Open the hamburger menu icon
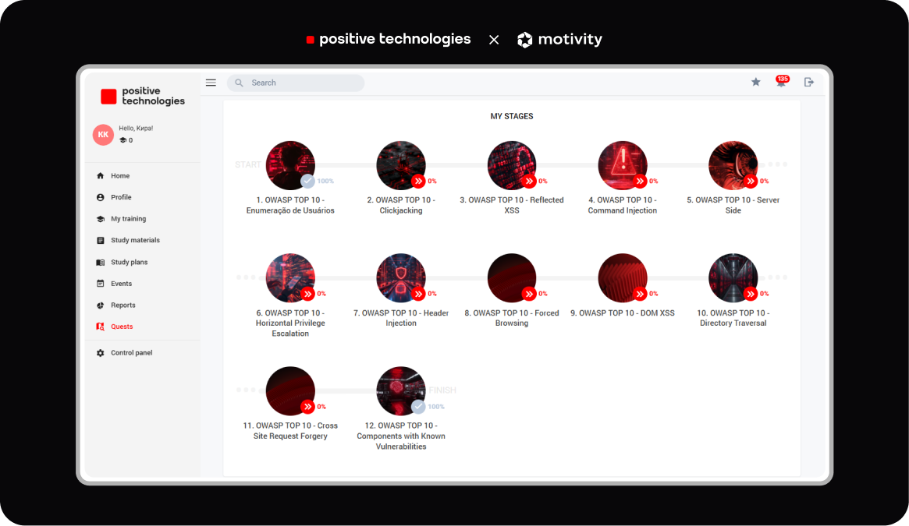The width and height of the screenshot is (909, 526). (x=211, y=83)
